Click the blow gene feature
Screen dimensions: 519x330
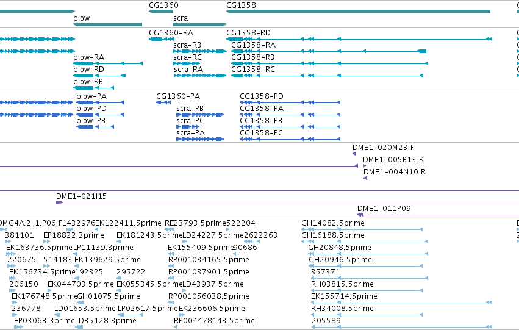point(107,24)
